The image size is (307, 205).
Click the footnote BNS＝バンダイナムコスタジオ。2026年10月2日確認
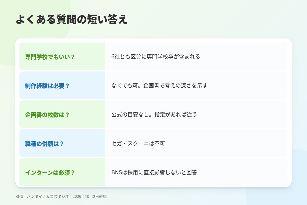[61, 197]
